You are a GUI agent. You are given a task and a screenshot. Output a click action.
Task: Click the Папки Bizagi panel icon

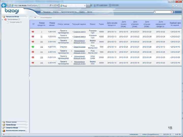[x=4, y=125]
